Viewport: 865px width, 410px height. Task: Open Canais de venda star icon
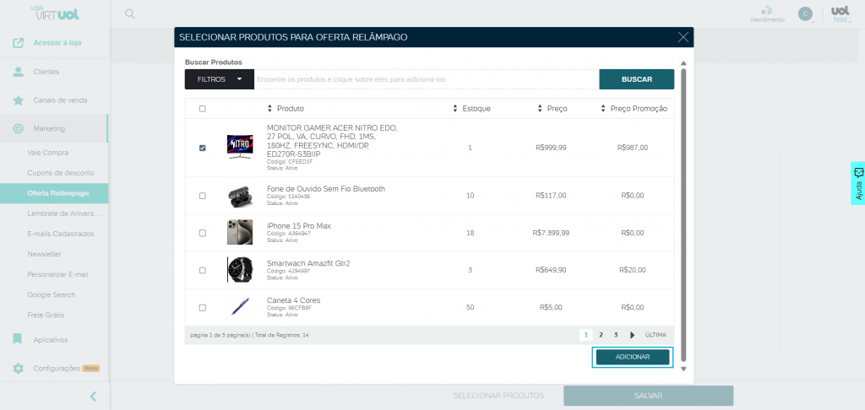[18, 100]
